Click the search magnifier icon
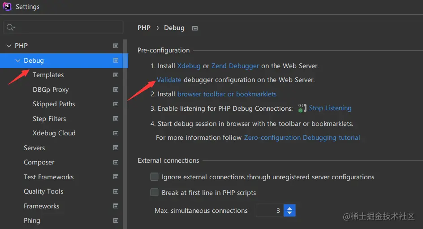423x229 pixels. pyautogui.click(x=10, y=27)
